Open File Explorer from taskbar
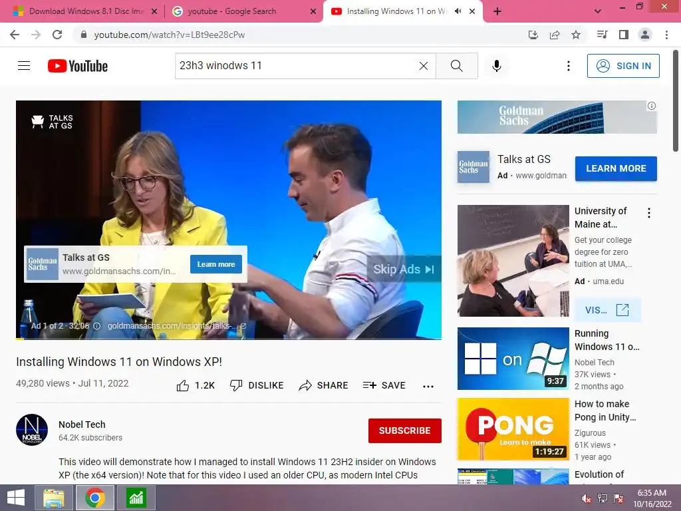The height and width of the screenshot is (511, 681). (53, 498)
